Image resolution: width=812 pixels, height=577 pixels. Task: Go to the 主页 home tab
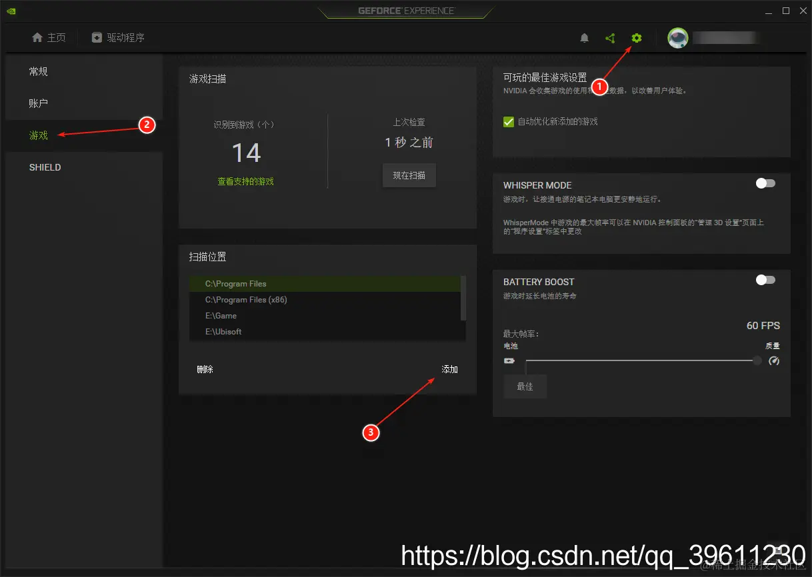(x=49, y=38)
